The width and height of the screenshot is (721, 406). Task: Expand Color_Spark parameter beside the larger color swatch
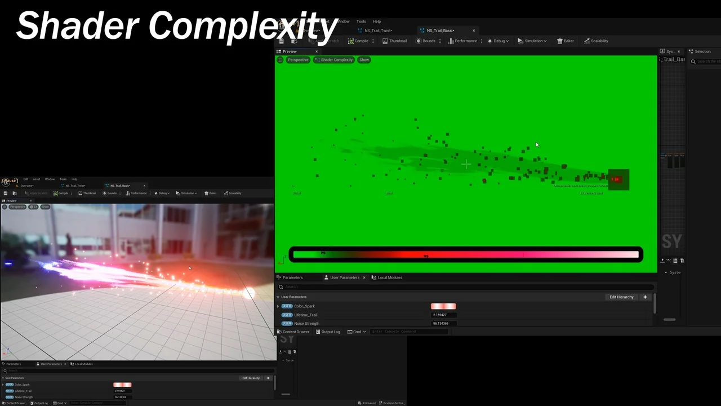[278, 306]
